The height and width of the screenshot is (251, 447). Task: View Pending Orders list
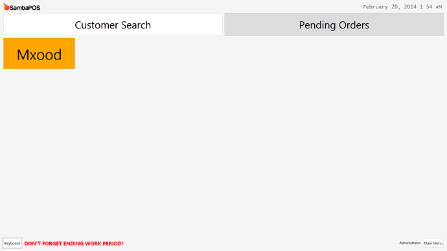click(x=334, y=25)
